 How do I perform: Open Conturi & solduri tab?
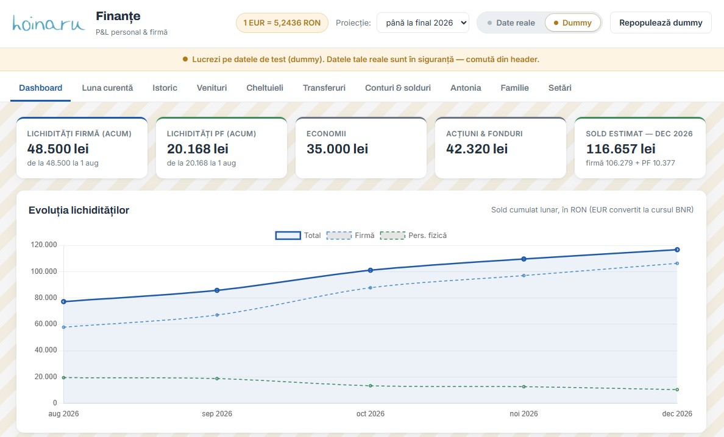(397, 88)
